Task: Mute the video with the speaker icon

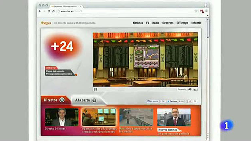Action: click(190, 89)
